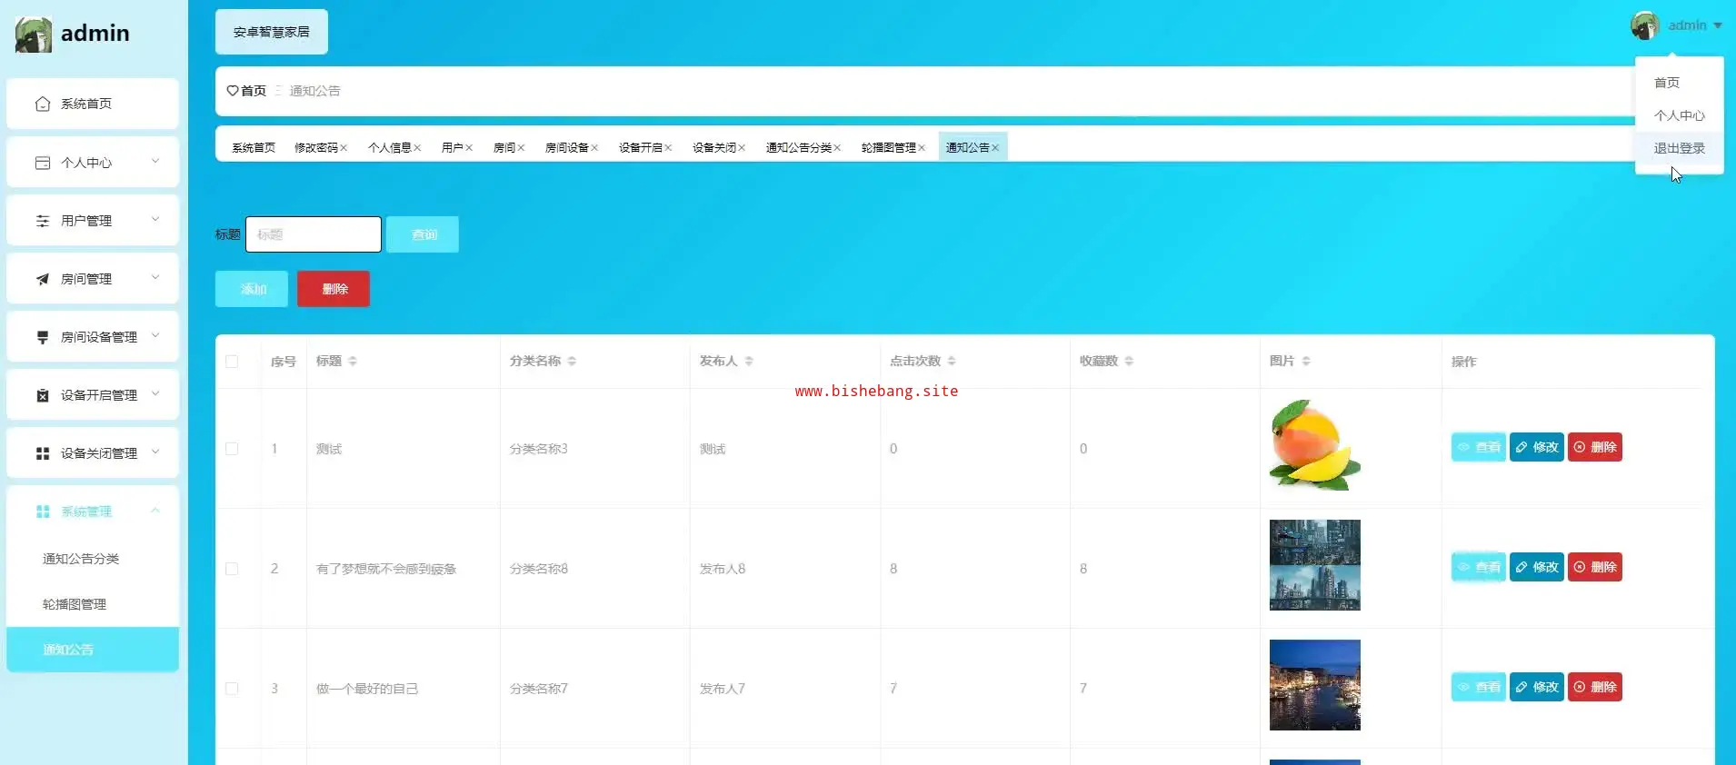This screenshot has height=765, width=1736.
Task: Toggle the select-all checkbox in table header
Action: 232,362
